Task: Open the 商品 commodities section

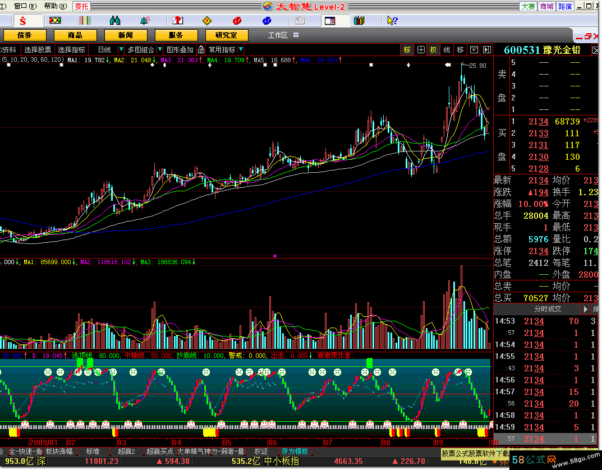Action: tap(75, 35)
